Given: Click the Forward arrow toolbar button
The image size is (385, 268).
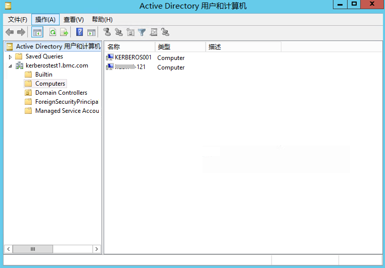Looking at the screenshot, I should (x=21, y=32).
